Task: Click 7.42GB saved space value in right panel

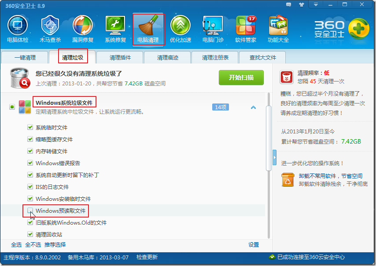Action: point(351,141)
